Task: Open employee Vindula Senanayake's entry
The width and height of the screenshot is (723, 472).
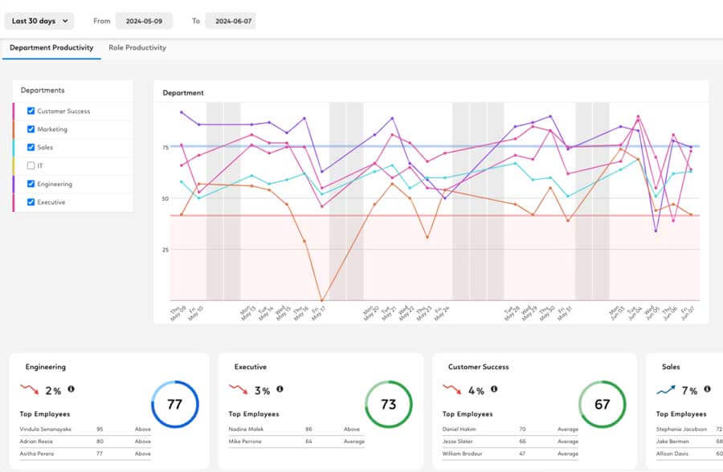Action: click(x=46, y=429)
